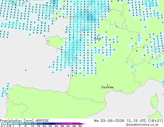This screenshot has width=164, height=127.
Task: Click the 'Precipitation [mm]' title text
Action: pos(17,121)
